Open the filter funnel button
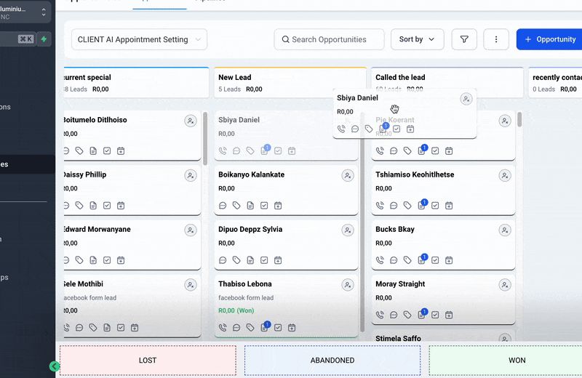582x378 pixels. point(464,39)
